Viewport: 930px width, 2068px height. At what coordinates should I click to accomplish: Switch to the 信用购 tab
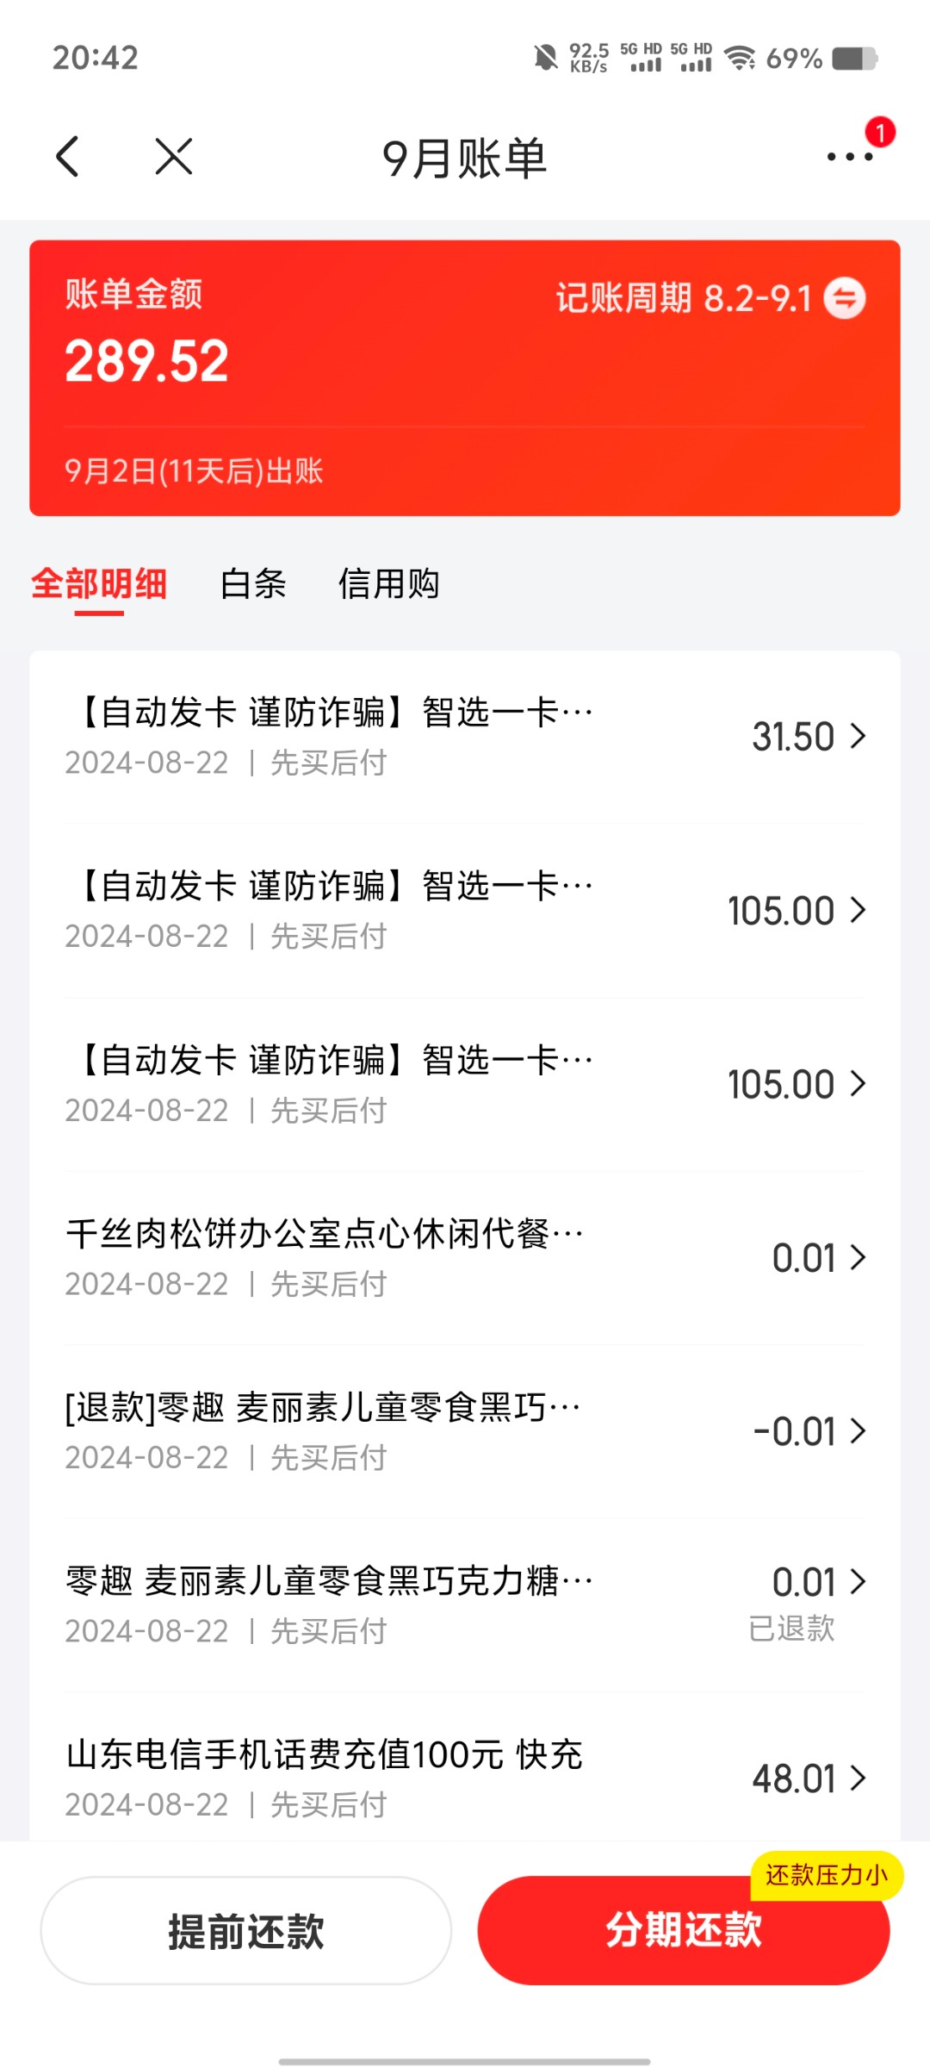pyautogui.click(x=389, y=584)
